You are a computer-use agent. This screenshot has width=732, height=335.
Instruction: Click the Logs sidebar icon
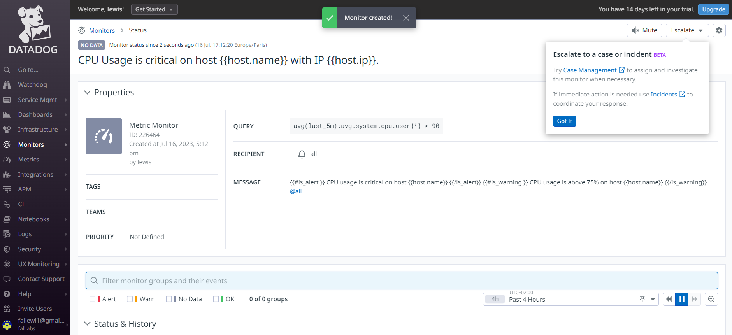(7, 234)
